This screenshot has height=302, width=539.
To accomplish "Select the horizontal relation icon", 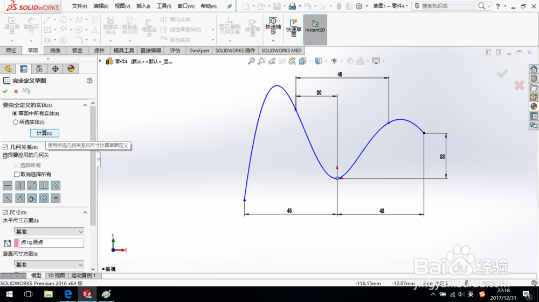I will [8, 186].
